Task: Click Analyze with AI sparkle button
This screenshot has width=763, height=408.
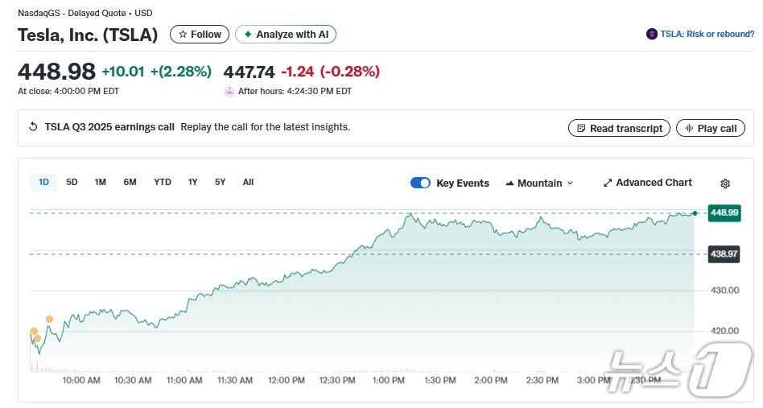Action: tap(285, 35)
